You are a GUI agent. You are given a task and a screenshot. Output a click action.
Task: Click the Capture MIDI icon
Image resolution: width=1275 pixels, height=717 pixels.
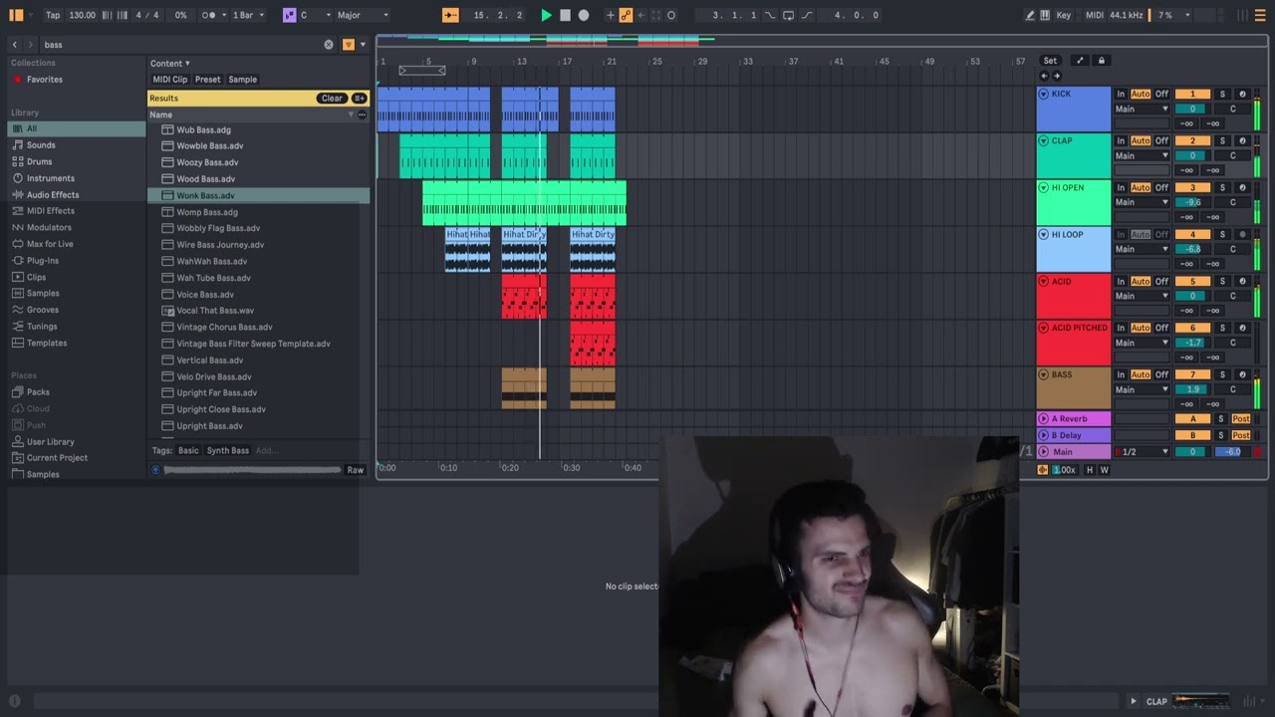(655, 15)
